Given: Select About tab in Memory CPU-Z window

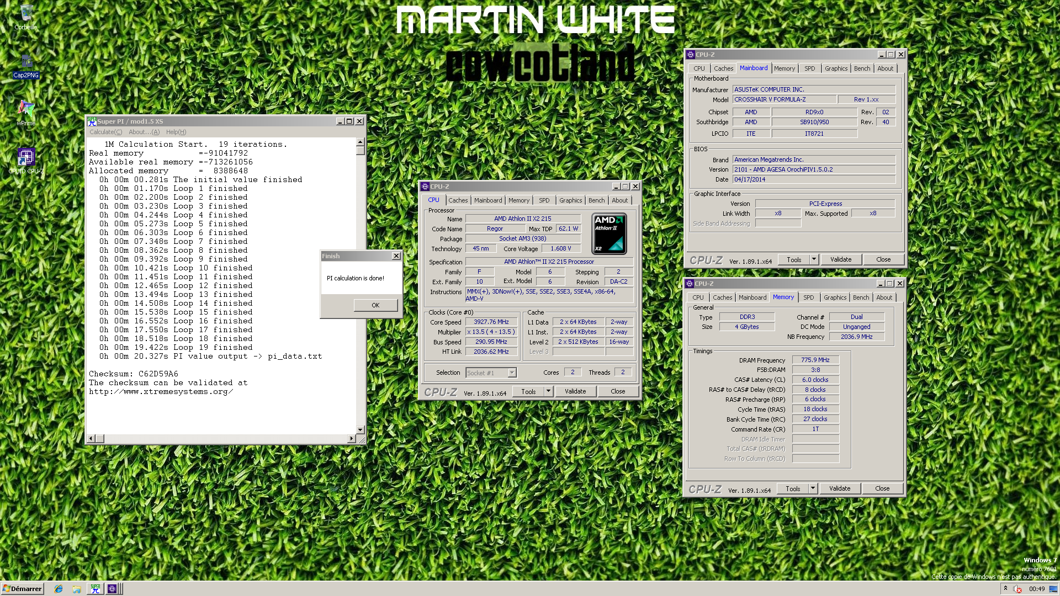Looking at the screenshot, I should pyautogui.click(x=884, y=297).
